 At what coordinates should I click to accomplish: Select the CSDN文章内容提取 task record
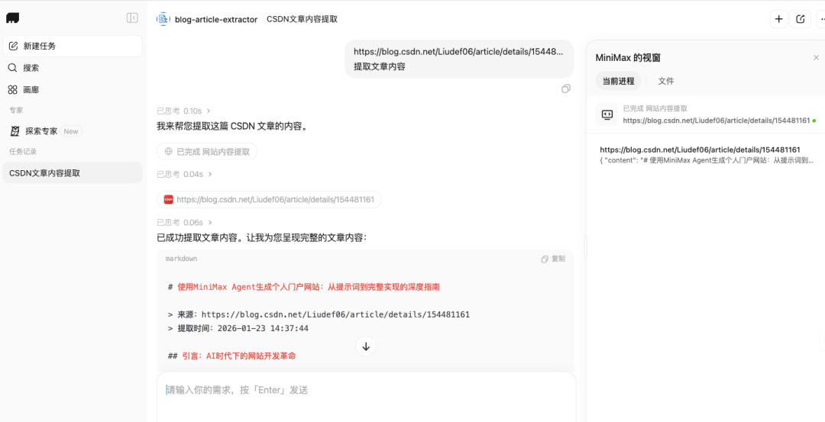click(73, 173)
